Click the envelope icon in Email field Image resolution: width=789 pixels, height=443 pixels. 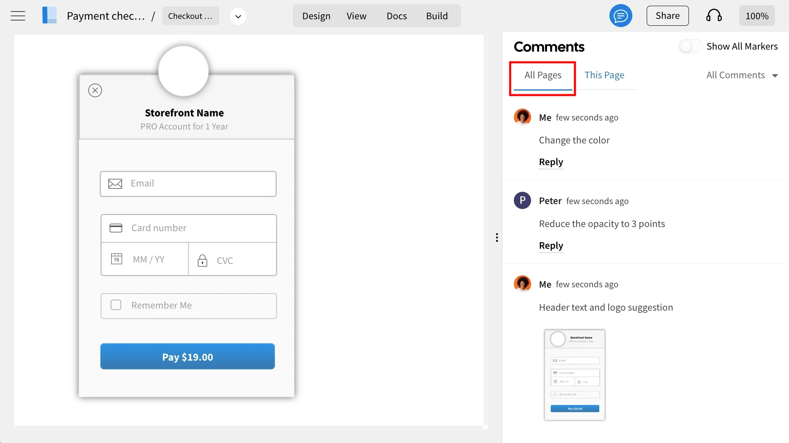coord(115,184)
